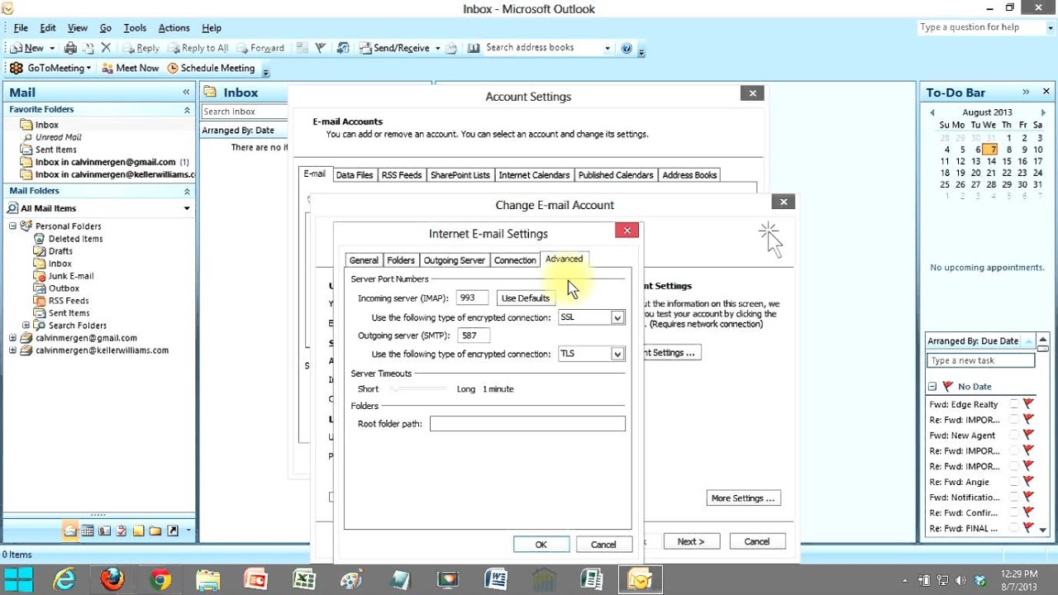
Task: Mark Fwd: New Agent task complete
Action: coord(1014,436)
